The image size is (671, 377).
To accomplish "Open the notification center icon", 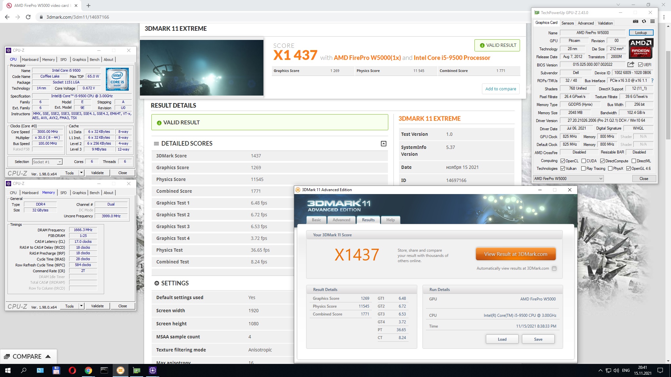I will (x=660, y=370).
